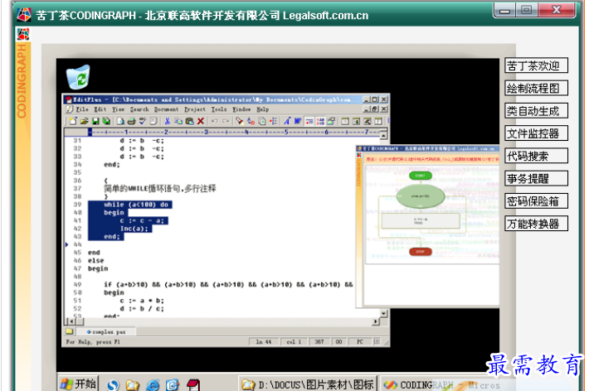
Task: Open the File menu in EditPlus
Action: click(x=81, y=109)
